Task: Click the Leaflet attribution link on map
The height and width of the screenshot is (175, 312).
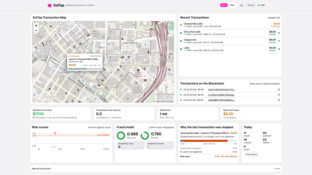Action: pos(157,102)
